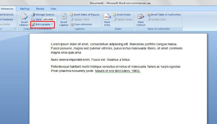Open the Next Footnote dropdown arrow
This screenshot has width=217, height=124.
(x=15, y=20)
